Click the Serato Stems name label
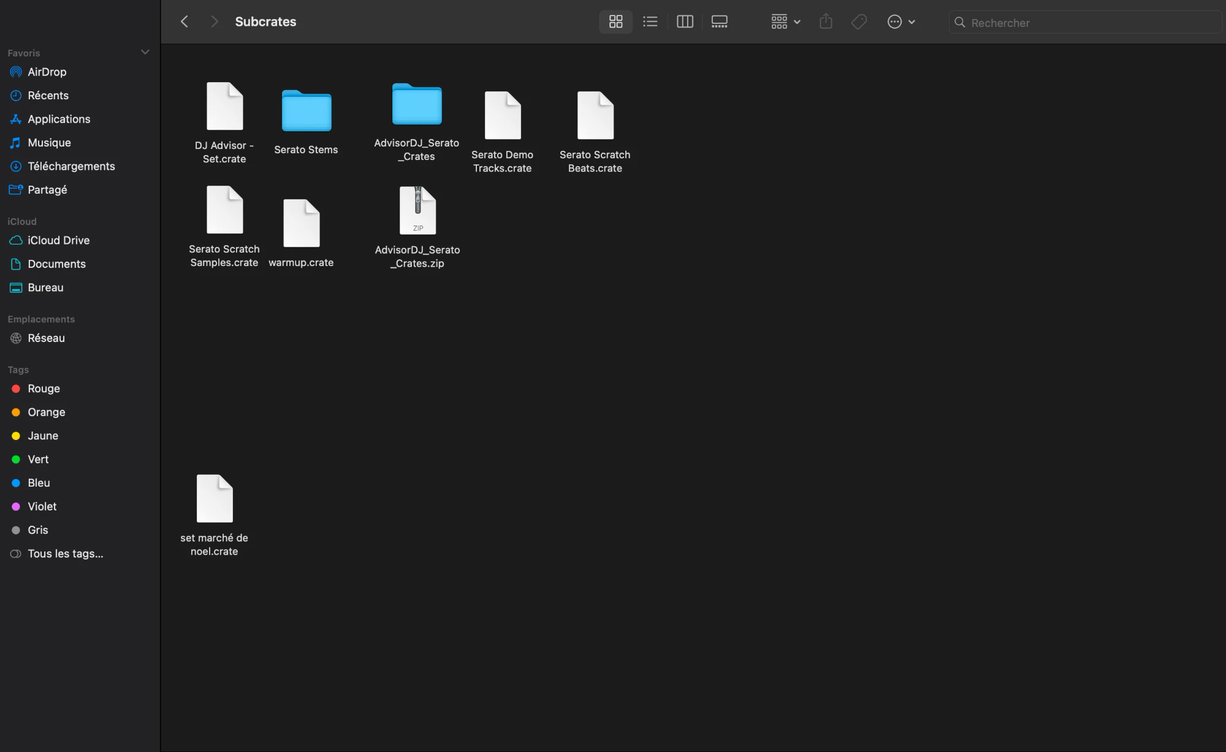 [306, 150]
